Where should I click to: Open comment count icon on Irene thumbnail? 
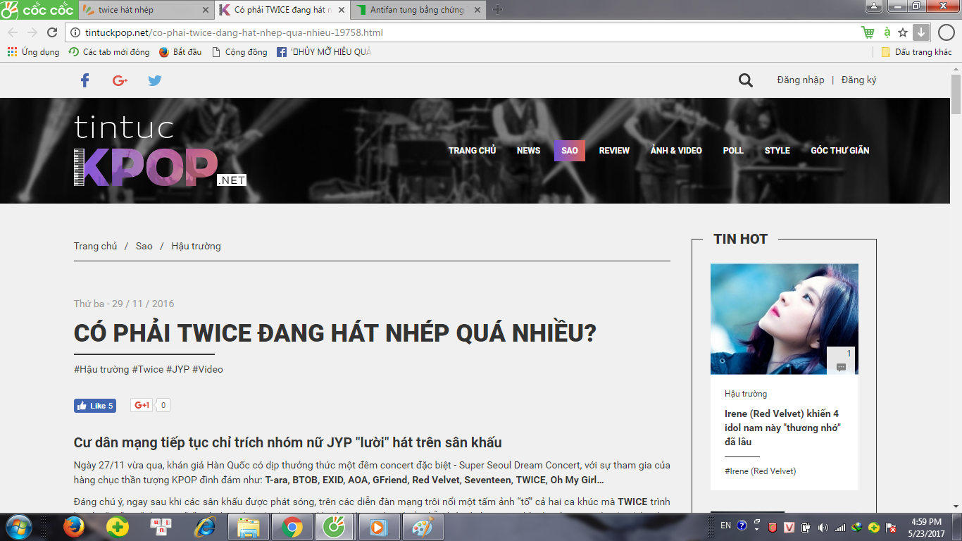[x=841, y=361]
